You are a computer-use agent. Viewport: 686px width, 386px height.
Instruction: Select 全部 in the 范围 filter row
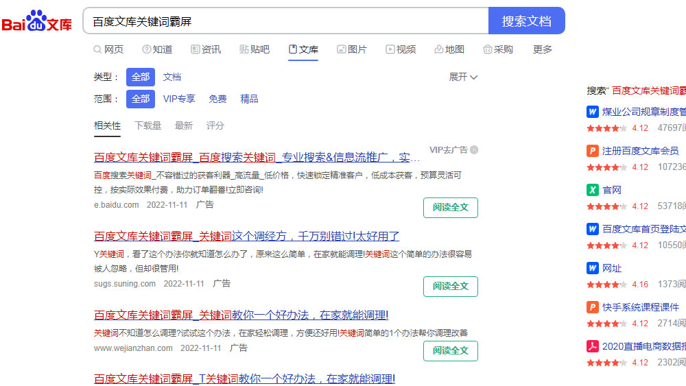[x=141, y=99]
